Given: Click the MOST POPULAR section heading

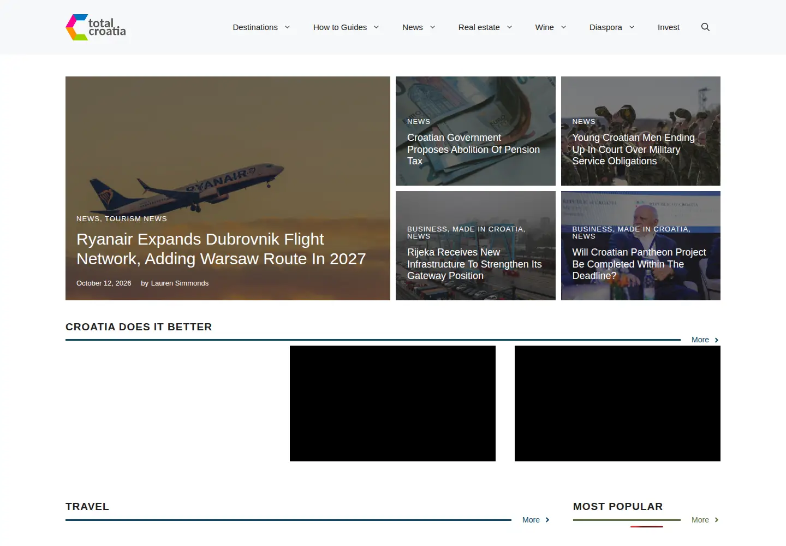Looking at the screenshot, I should [618, 507].
